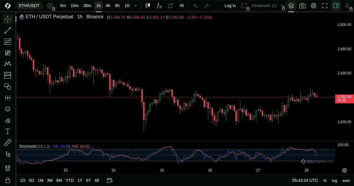Image resolution: width=354 pixels, height=186 pixels.
Task: Open the go-to-date calendar
Action: (x=109, y=180)
